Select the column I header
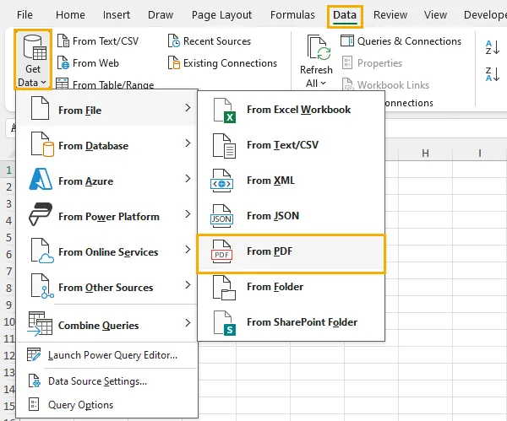 (479, 153)
